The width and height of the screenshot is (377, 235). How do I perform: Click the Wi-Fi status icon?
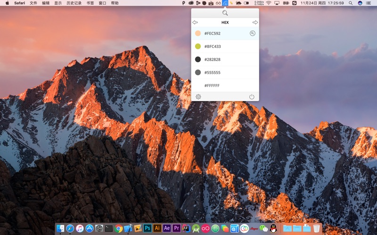(269, 3)
